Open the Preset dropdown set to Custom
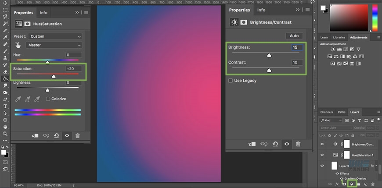 click(54, 36)
